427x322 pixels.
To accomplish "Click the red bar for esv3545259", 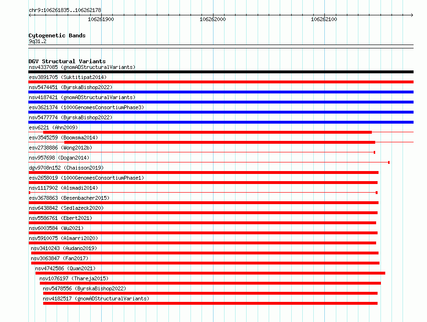I will click(220, 142).
